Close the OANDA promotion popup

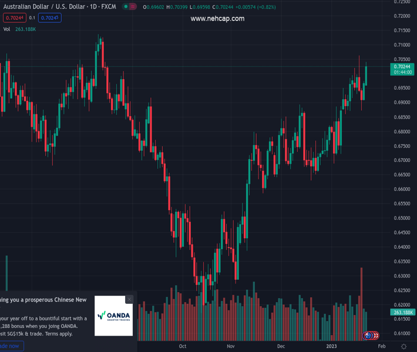point(129,299)
